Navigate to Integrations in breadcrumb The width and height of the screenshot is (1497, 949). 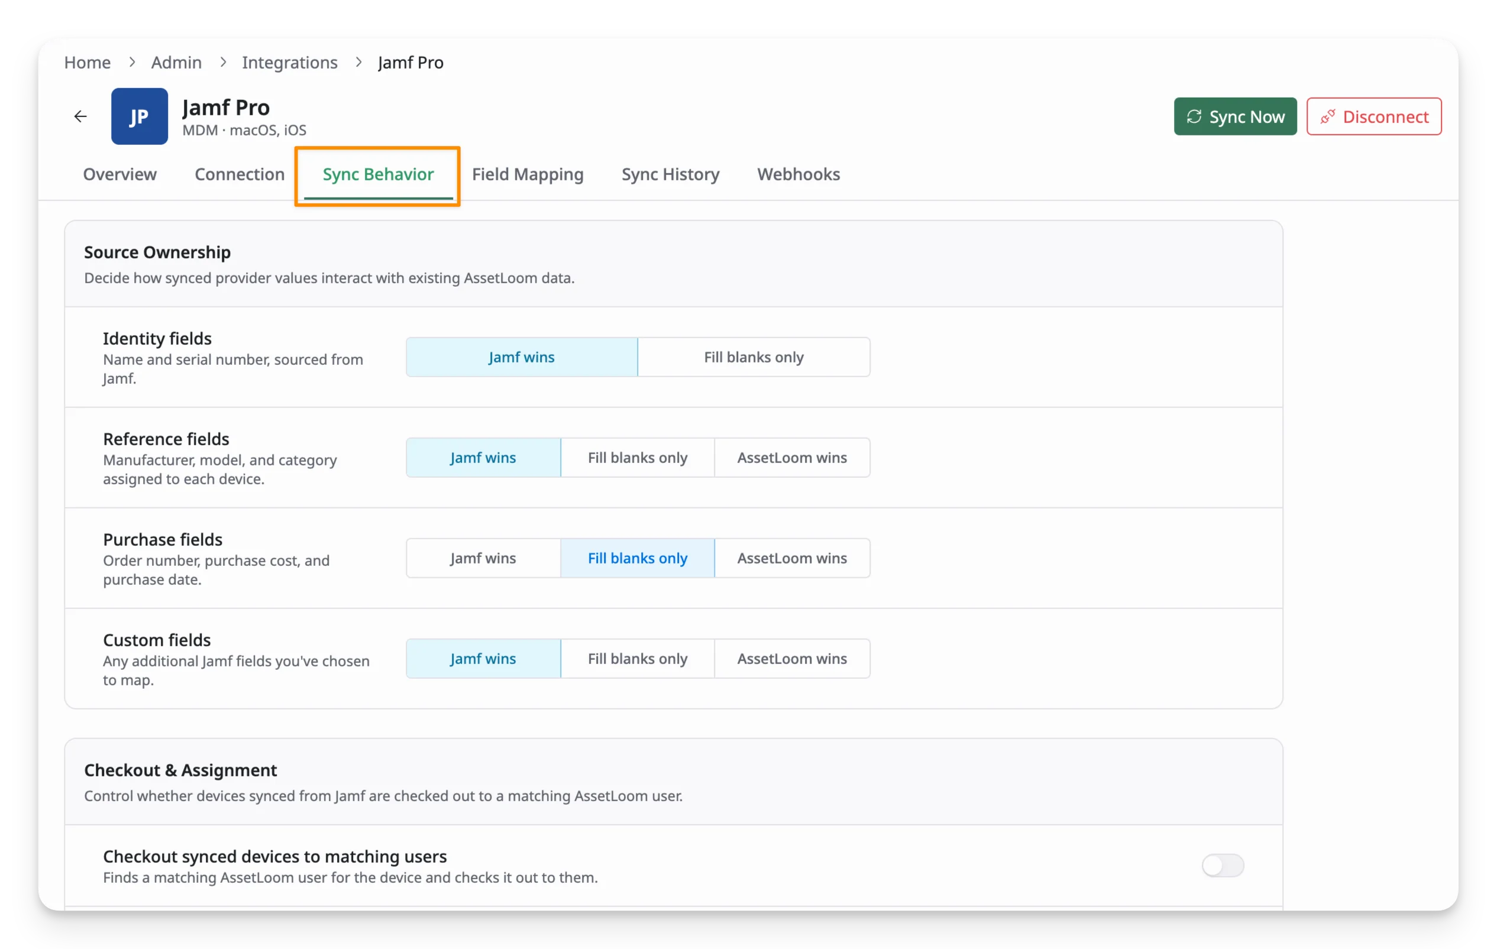[x=290, y=62]
